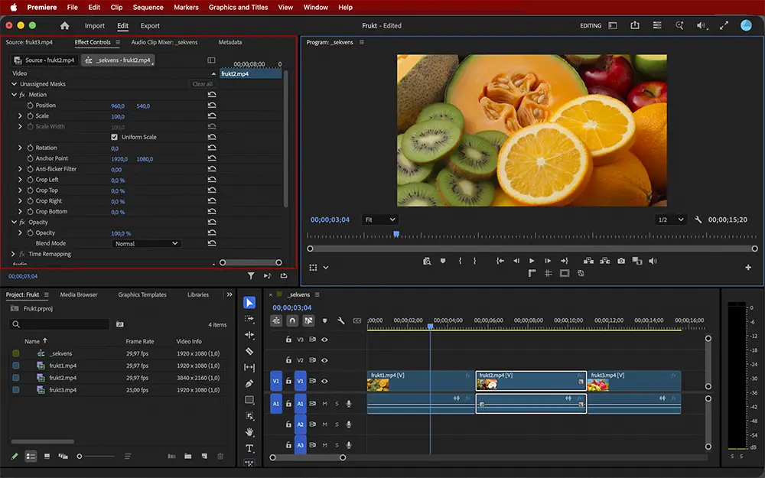The image size is (765, 478).
Task: Reset the Position parameter
Action: pos(212,106)
